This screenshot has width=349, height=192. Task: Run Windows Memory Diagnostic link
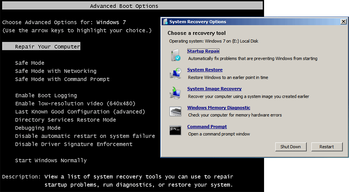click(219, 108)
